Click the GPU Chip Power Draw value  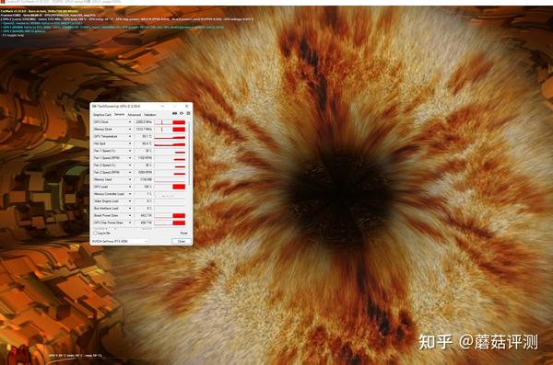[x=144, y=222]
